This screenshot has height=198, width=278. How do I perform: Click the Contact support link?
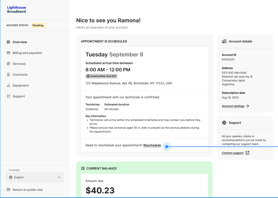point(233,153)
